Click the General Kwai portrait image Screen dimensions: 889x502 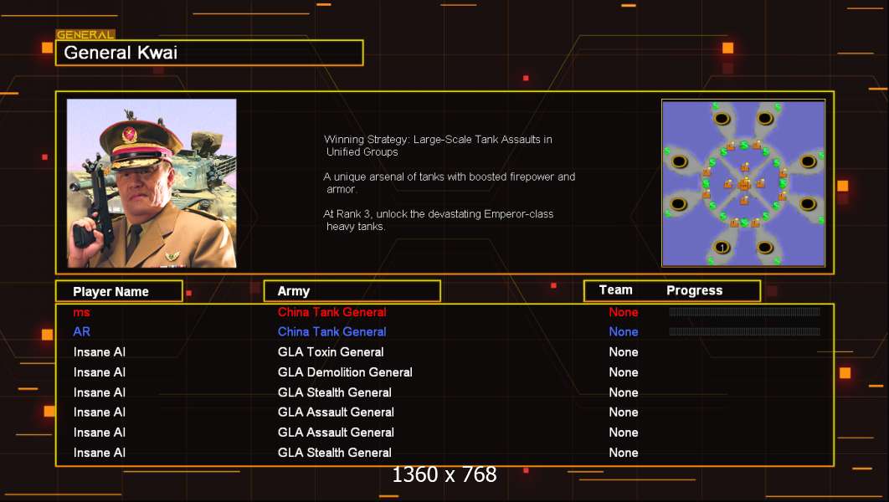(152, 183)
